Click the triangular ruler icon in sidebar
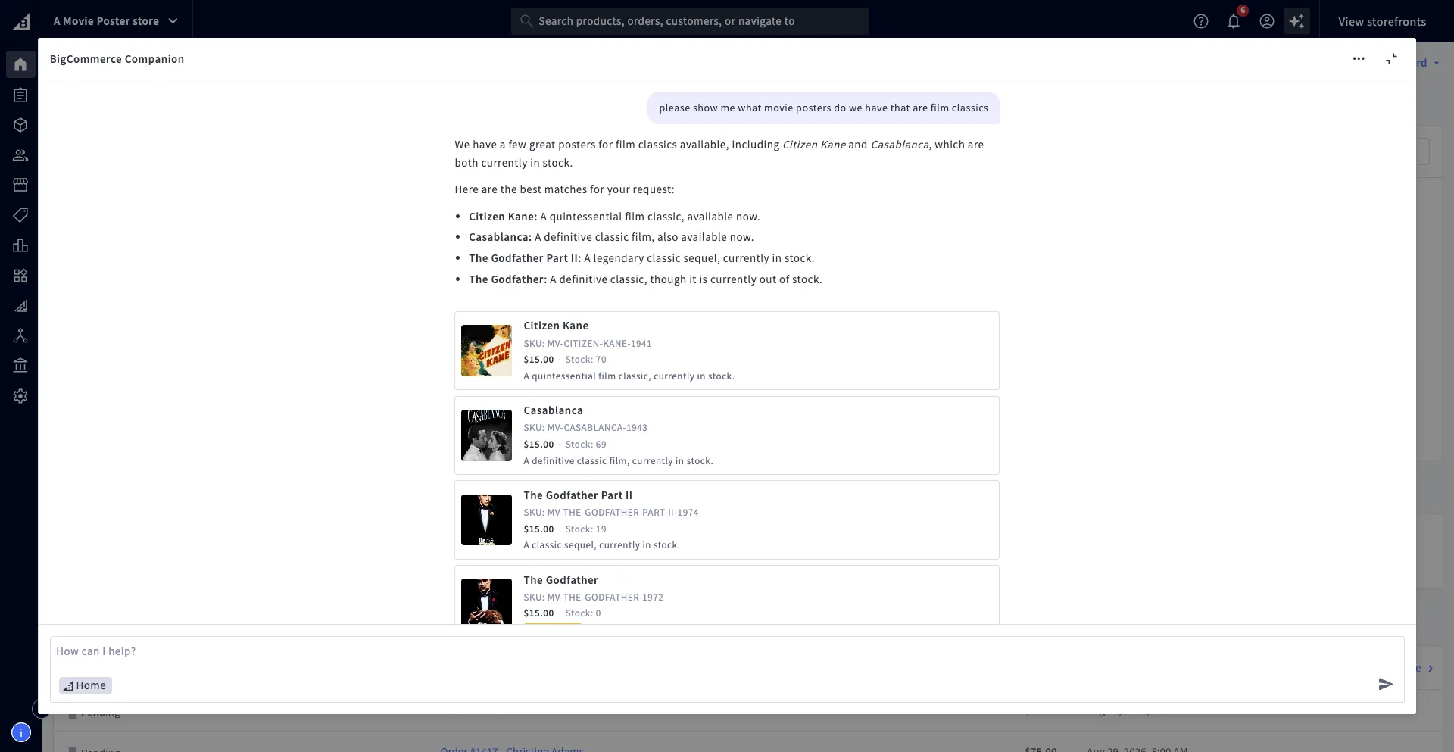Viewport: 1454px width, 752px height. coord(20,306)
